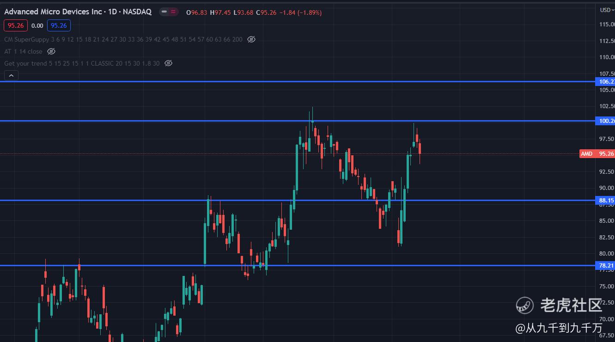Click 110.00 on the price scale

pos(607,57)
